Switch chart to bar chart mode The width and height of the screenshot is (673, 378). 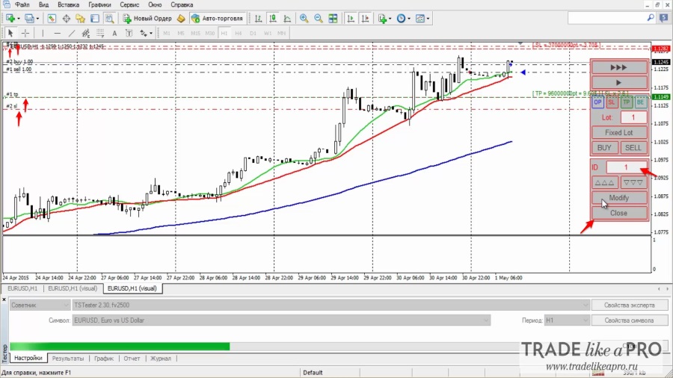(x=259, y=19)
